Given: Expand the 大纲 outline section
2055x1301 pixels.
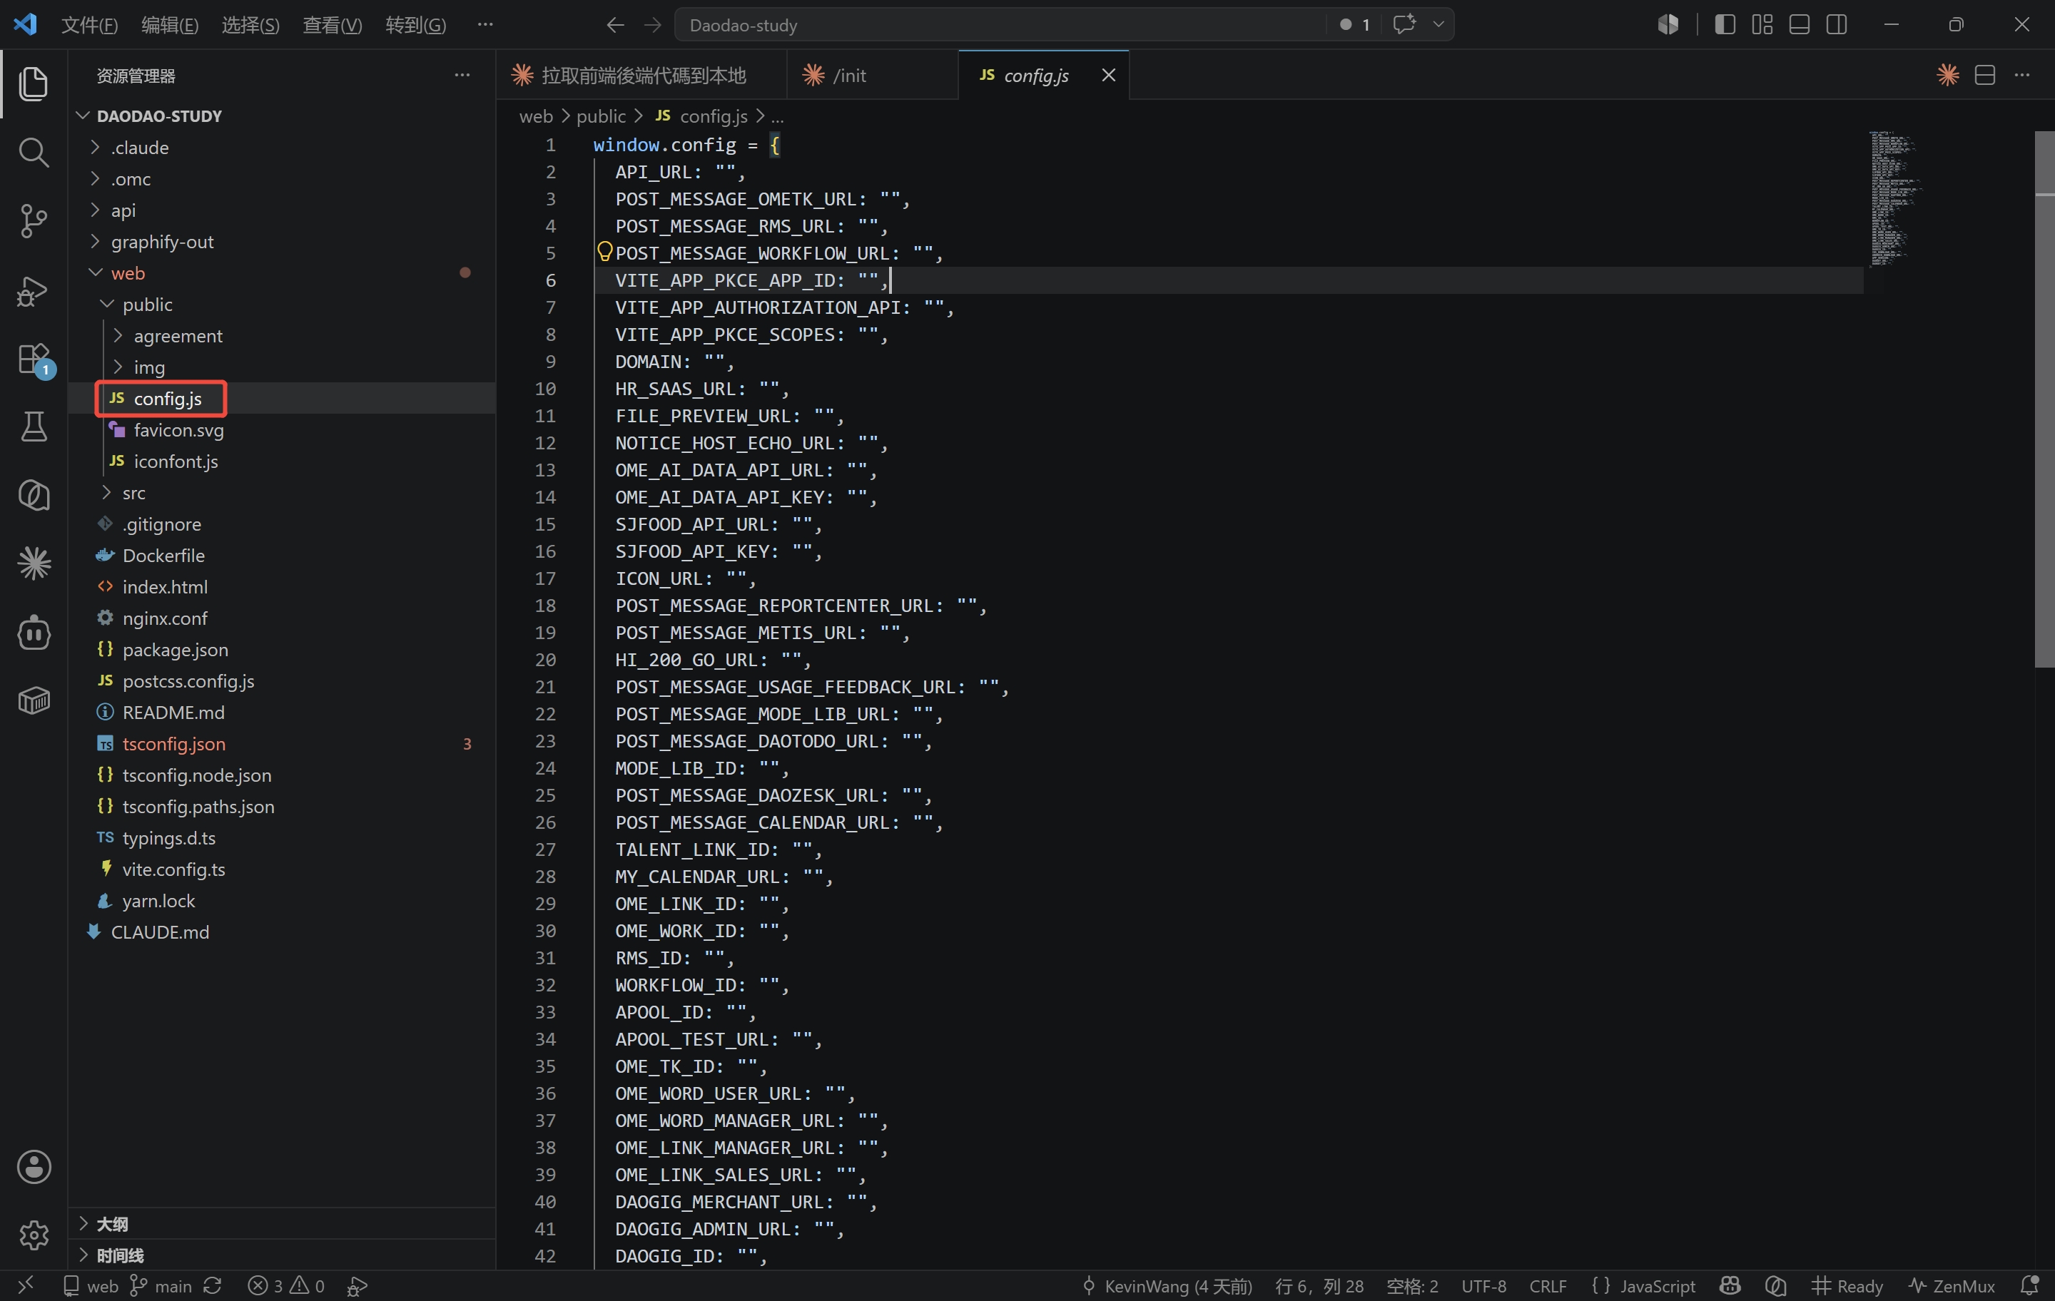Looking at the screenshot, I should [282, 1223].
